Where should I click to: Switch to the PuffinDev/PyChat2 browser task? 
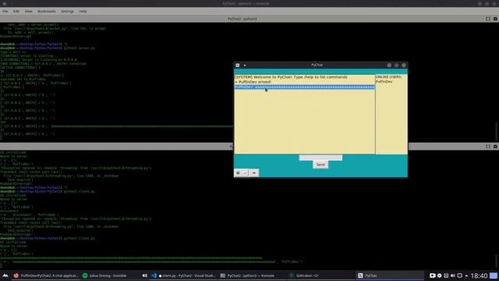(x=45, y=276)
